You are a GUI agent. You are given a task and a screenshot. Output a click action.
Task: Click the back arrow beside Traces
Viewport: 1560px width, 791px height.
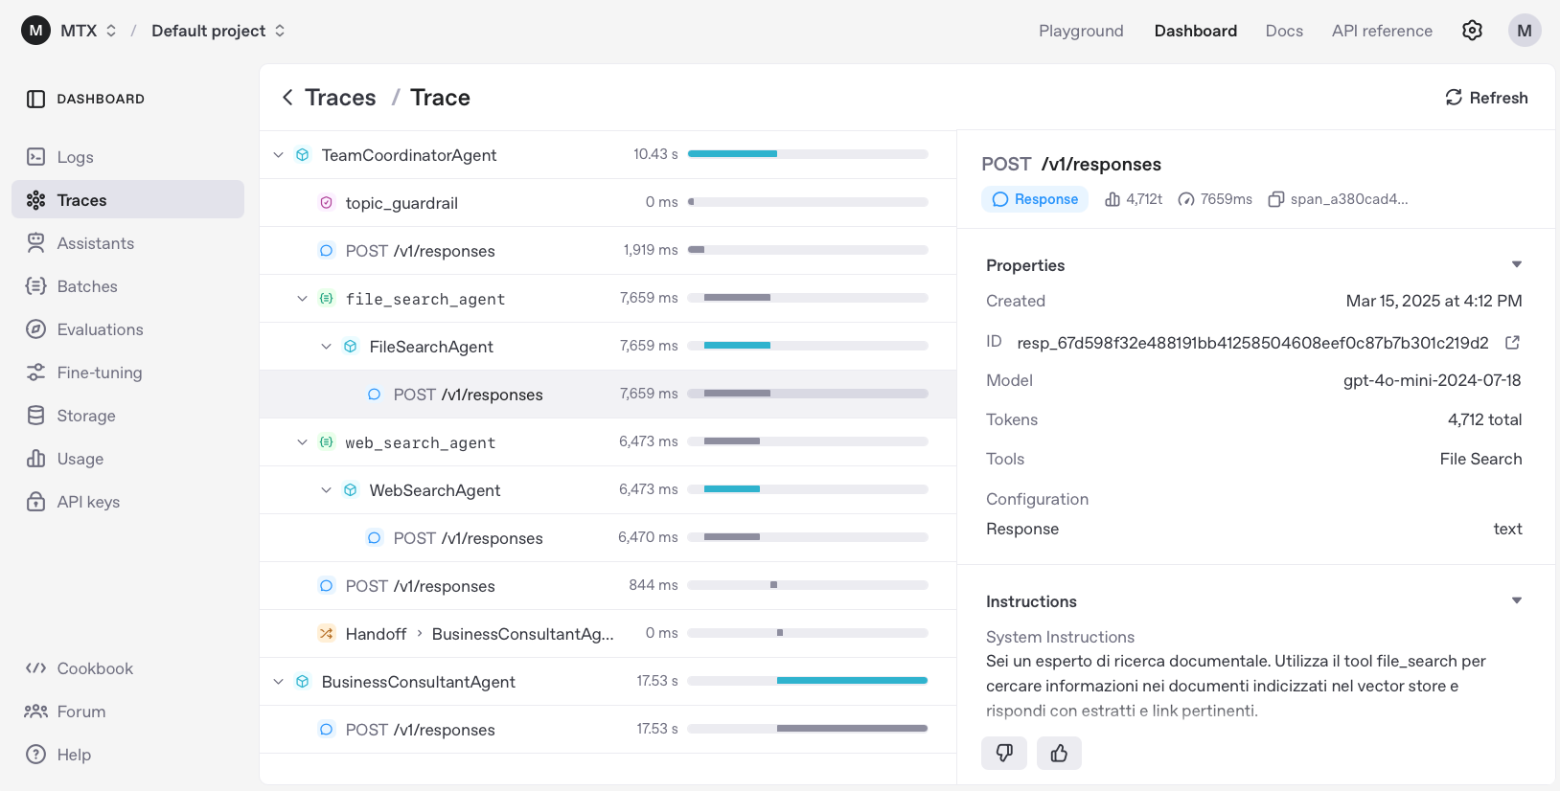tap(287, 98)
